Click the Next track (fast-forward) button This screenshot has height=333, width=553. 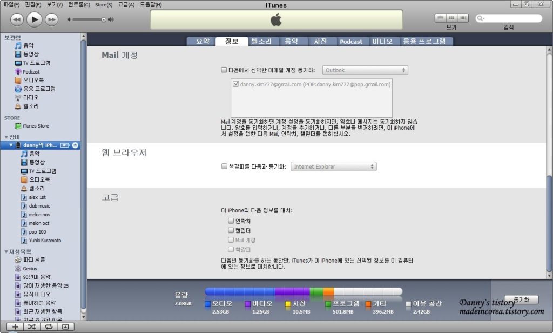pyautogui.click(x=51, y=19)
